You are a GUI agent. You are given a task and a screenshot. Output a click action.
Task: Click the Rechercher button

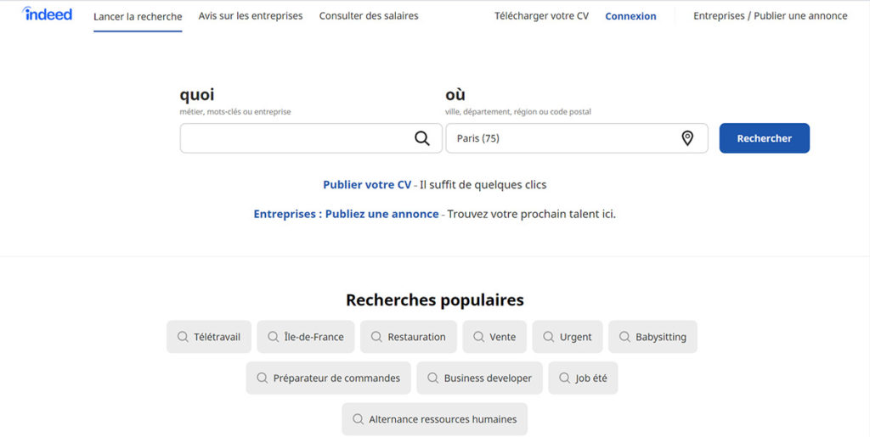tap(765, 138)
